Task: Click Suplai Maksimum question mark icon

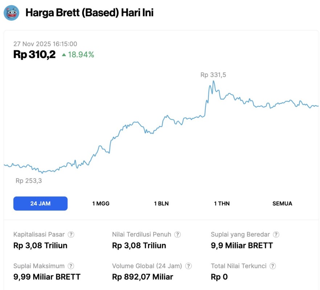Action: [x=71, y=266]
